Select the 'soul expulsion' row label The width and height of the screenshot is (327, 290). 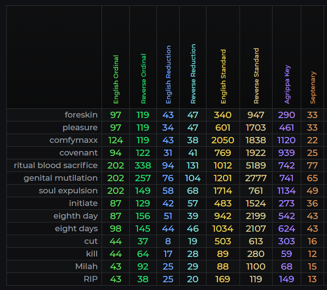[68, 190]
